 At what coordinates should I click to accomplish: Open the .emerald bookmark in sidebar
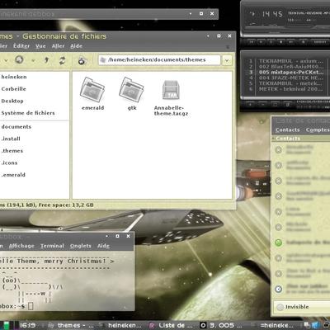click(13, 175)
